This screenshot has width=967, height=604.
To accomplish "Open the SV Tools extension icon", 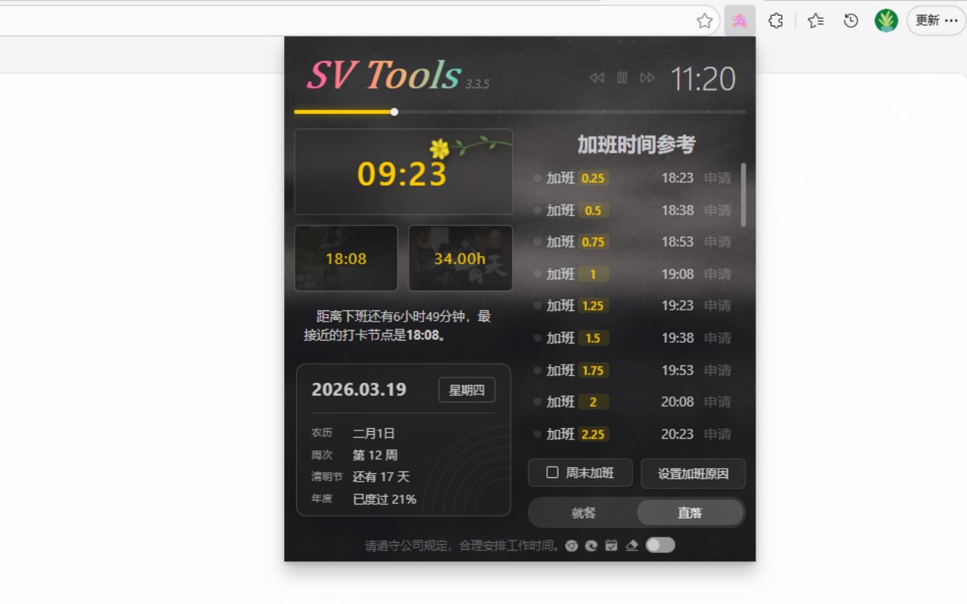I will click(740, 21).
